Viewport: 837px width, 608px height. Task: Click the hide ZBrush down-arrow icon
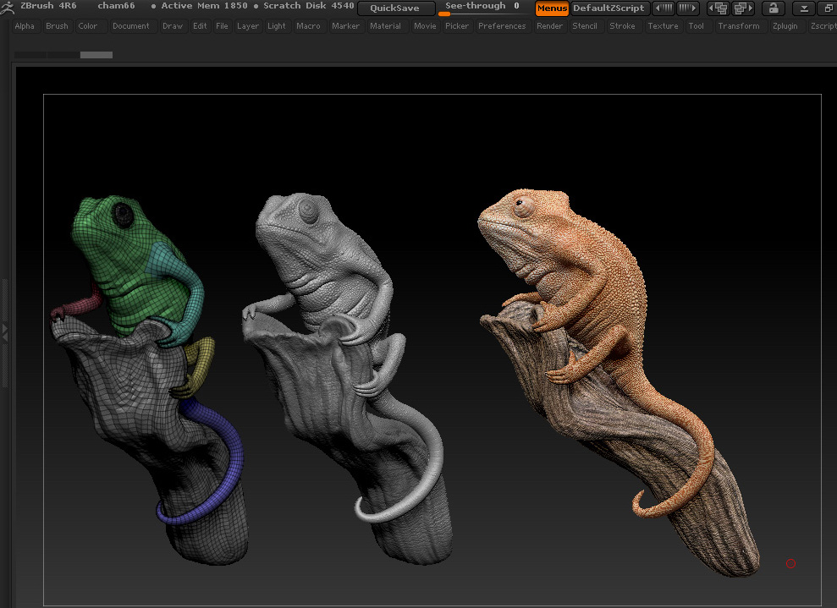803,8
